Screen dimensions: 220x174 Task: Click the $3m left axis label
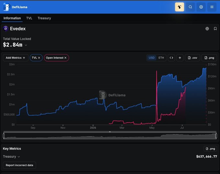12,64
